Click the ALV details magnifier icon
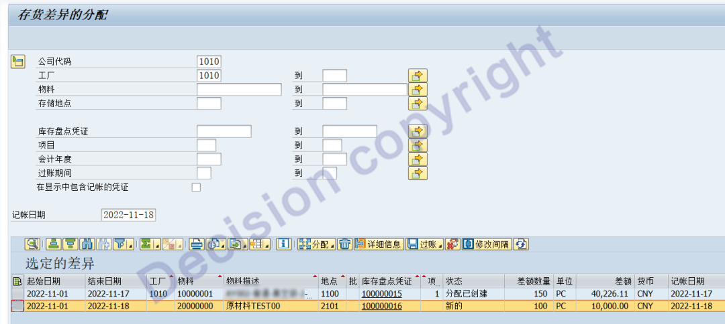Screen dimensions: 725x324 32,244
